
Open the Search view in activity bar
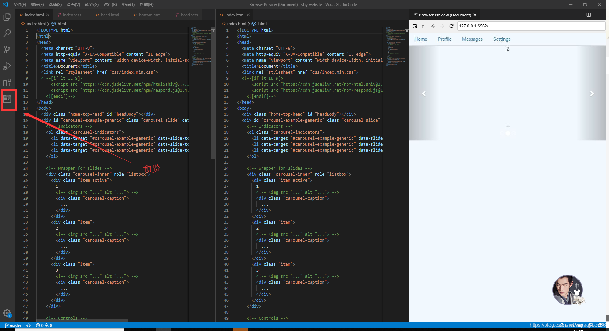7,33
